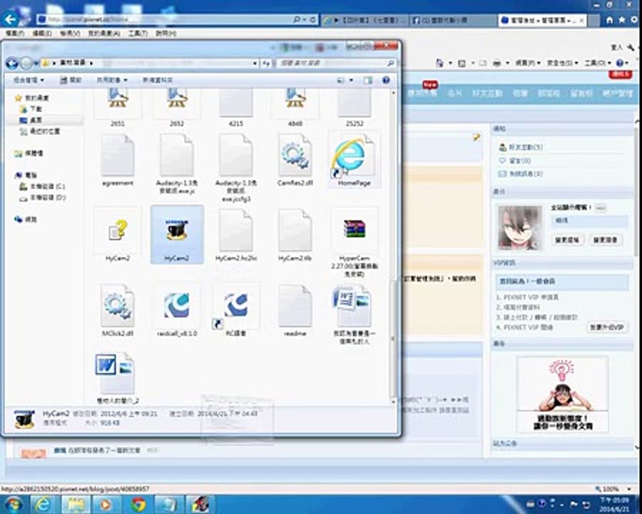
Task: Open the change view dropdown arrow in Explorer
Action: (x=351, y=81)
